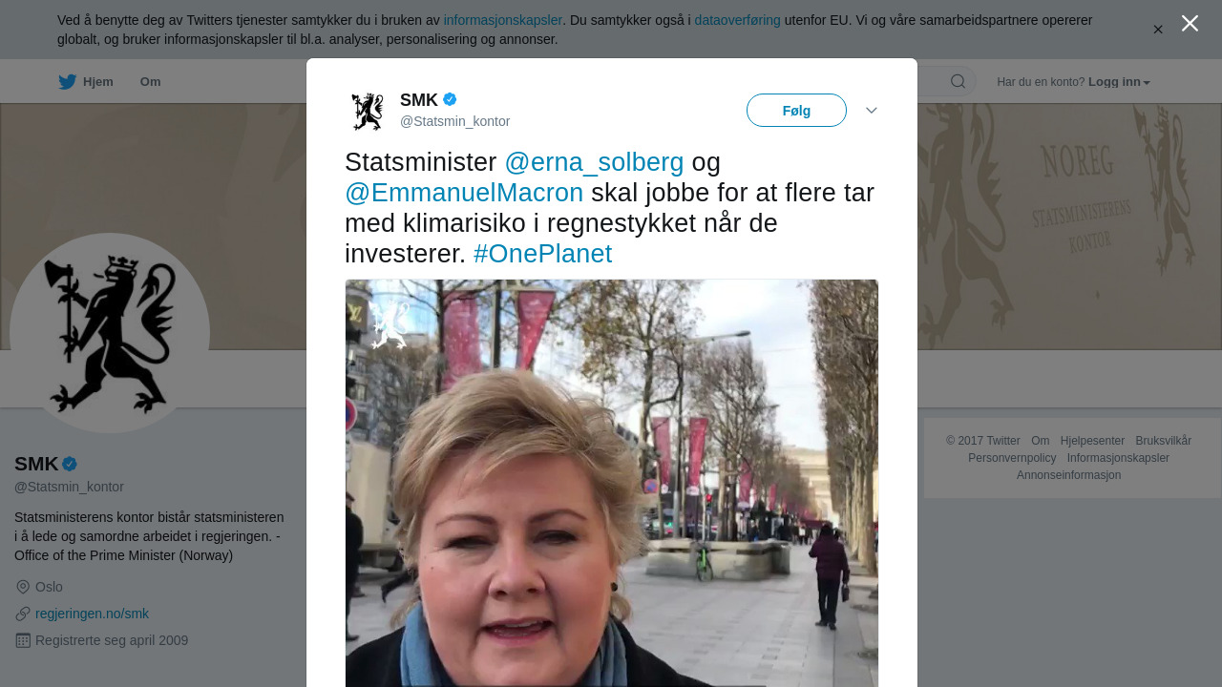Expand the tweet options chevron

(x=872, y=111)
